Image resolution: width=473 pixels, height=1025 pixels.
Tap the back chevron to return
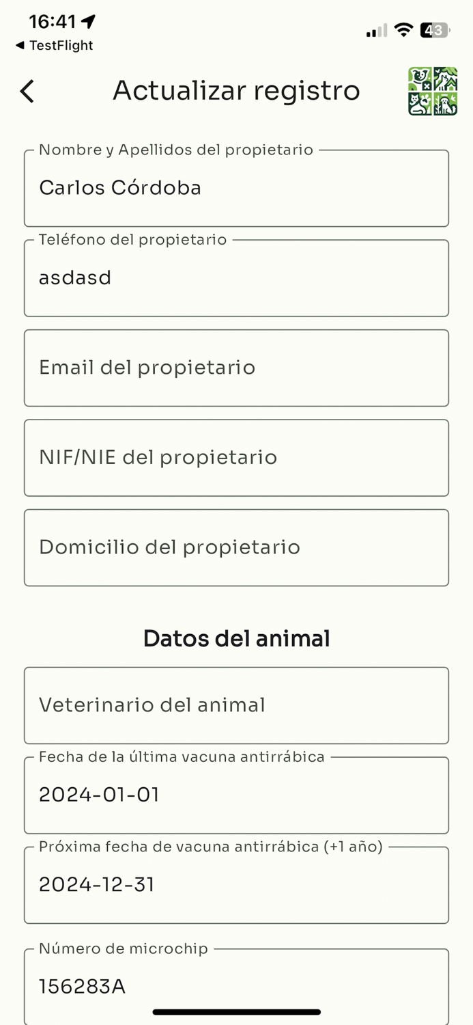coord(27,91)
